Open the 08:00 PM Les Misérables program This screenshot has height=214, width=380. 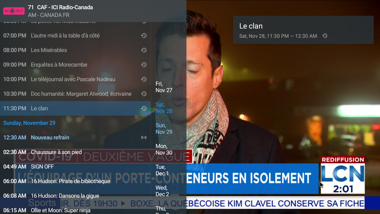coord(75,50)
